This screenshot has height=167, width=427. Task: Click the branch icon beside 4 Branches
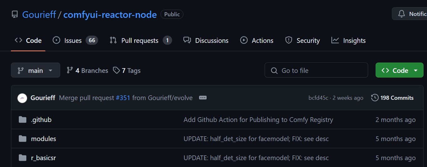[x=70, y=70]
